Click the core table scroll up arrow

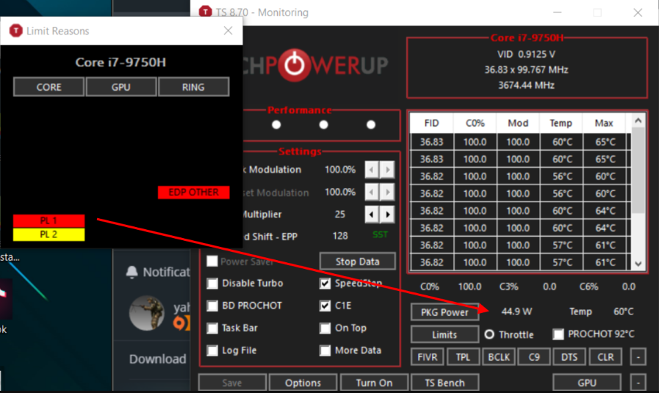click(638, 121)
